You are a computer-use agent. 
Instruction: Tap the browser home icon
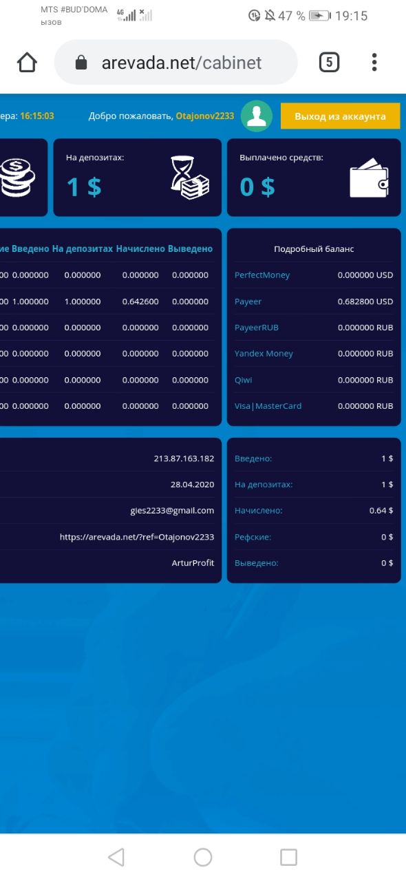click(27, 63)
